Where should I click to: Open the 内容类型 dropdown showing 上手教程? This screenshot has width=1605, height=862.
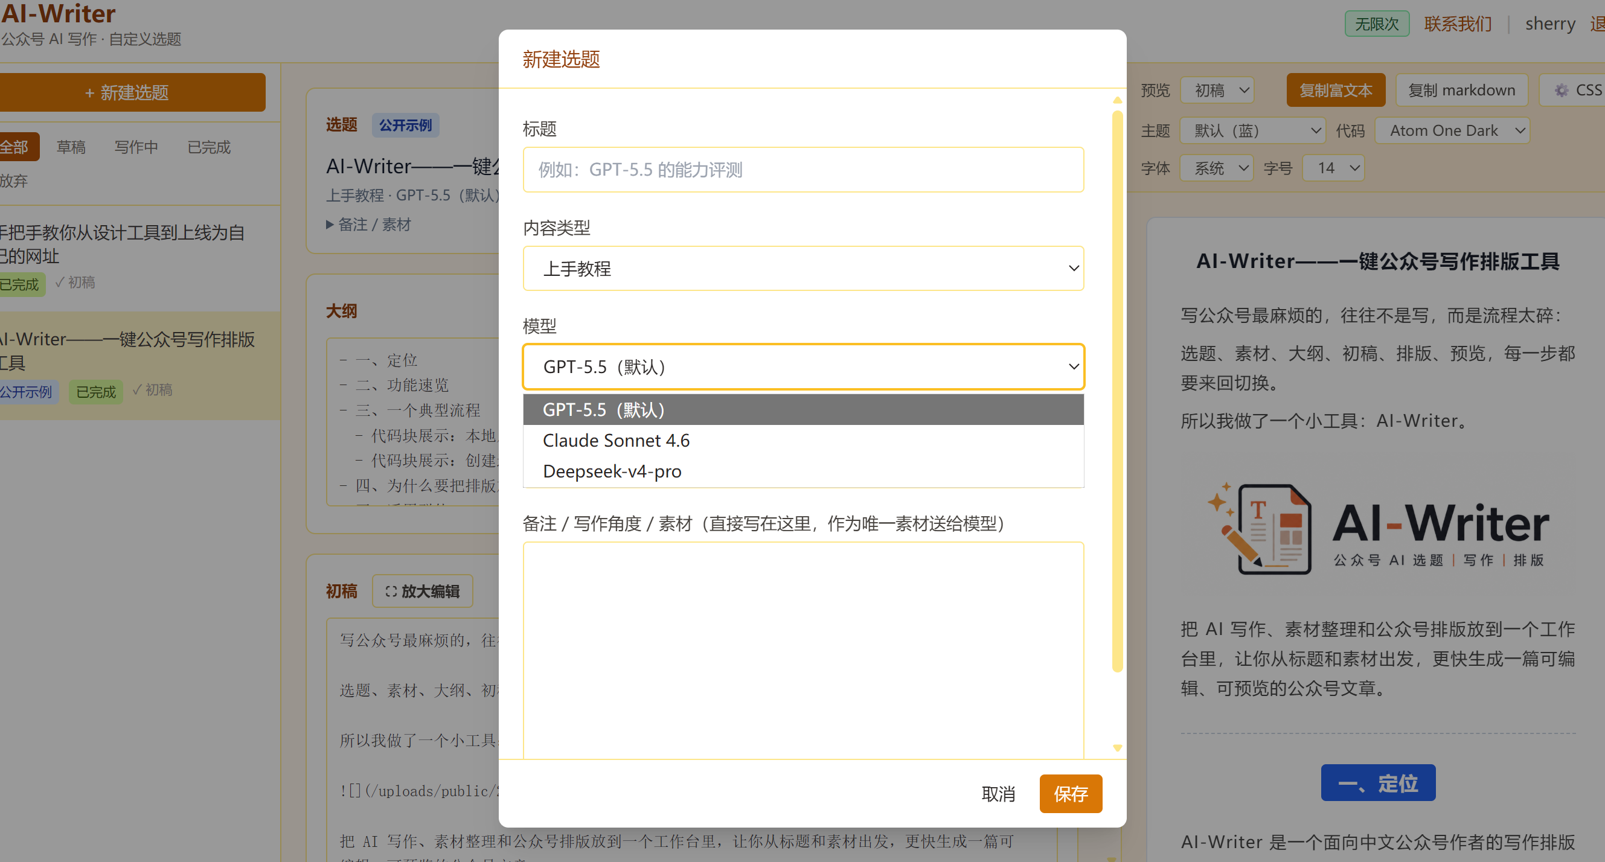(803, 269)
